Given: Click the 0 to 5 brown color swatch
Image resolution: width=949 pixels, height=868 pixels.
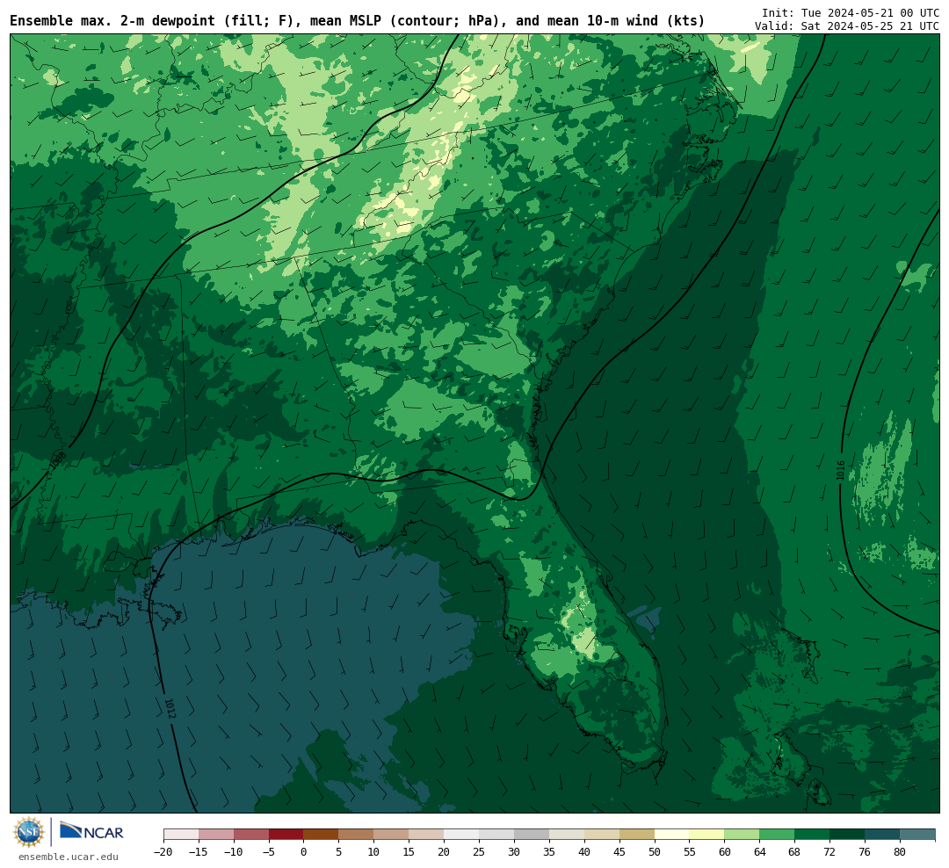Looking at the screenshot, I should [322, 835].
